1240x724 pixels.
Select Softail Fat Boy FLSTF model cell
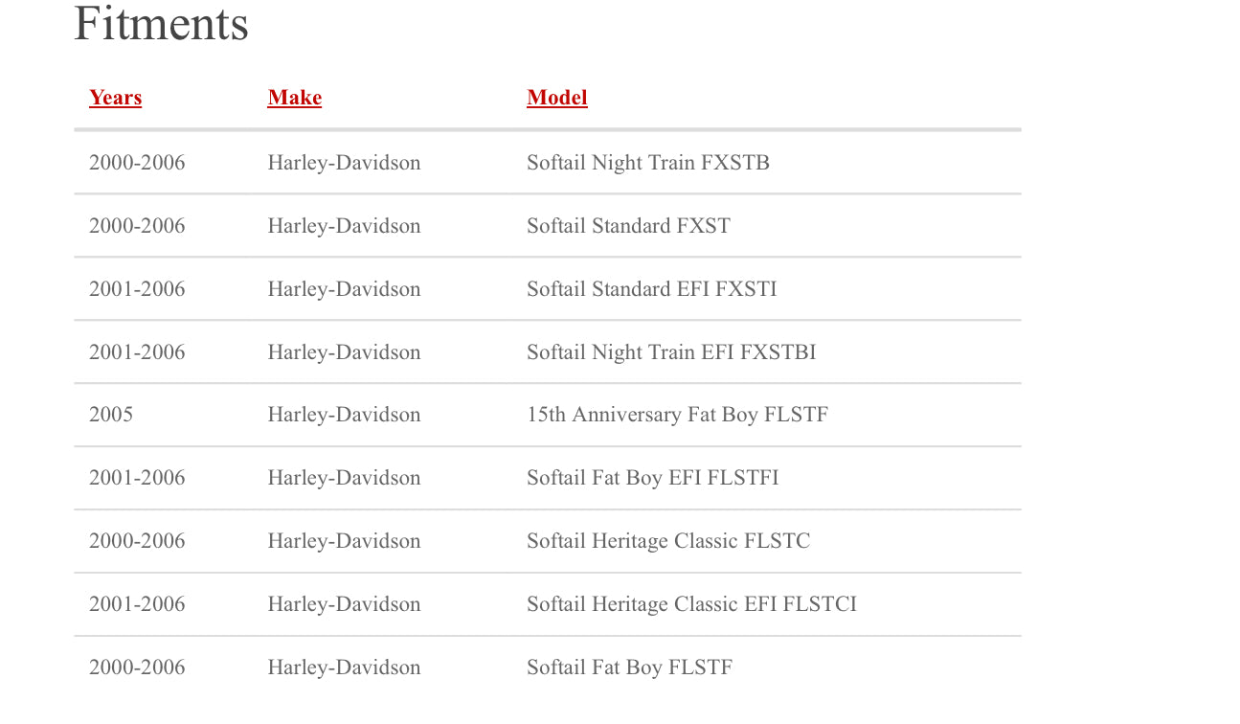[x=629, y=667]
